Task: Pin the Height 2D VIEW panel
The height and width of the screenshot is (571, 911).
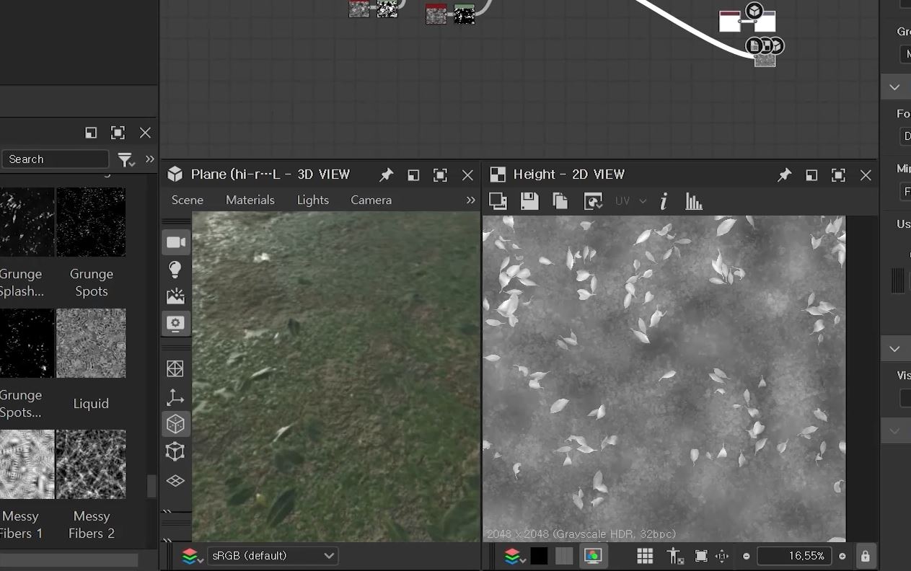Action: [x=784, y=175]
